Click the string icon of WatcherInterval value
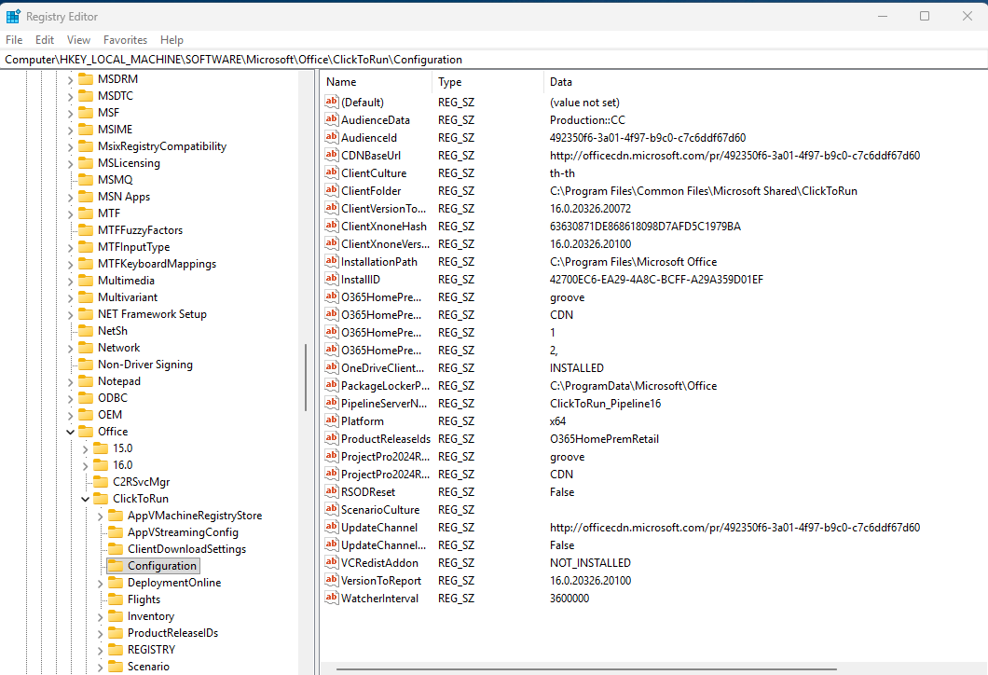988x675 pixels. pyautogui.click(x=332, y=598)
